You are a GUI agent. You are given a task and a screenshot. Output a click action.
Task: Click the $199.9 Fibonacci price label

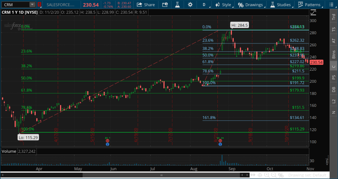(298, 78)
